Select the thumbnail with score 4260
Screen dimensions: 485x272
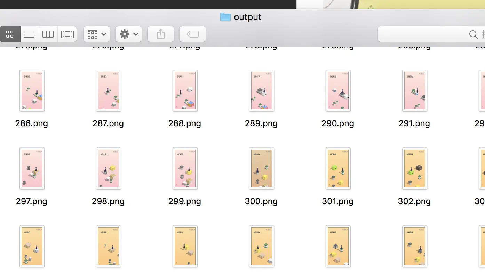click(32, 246)
